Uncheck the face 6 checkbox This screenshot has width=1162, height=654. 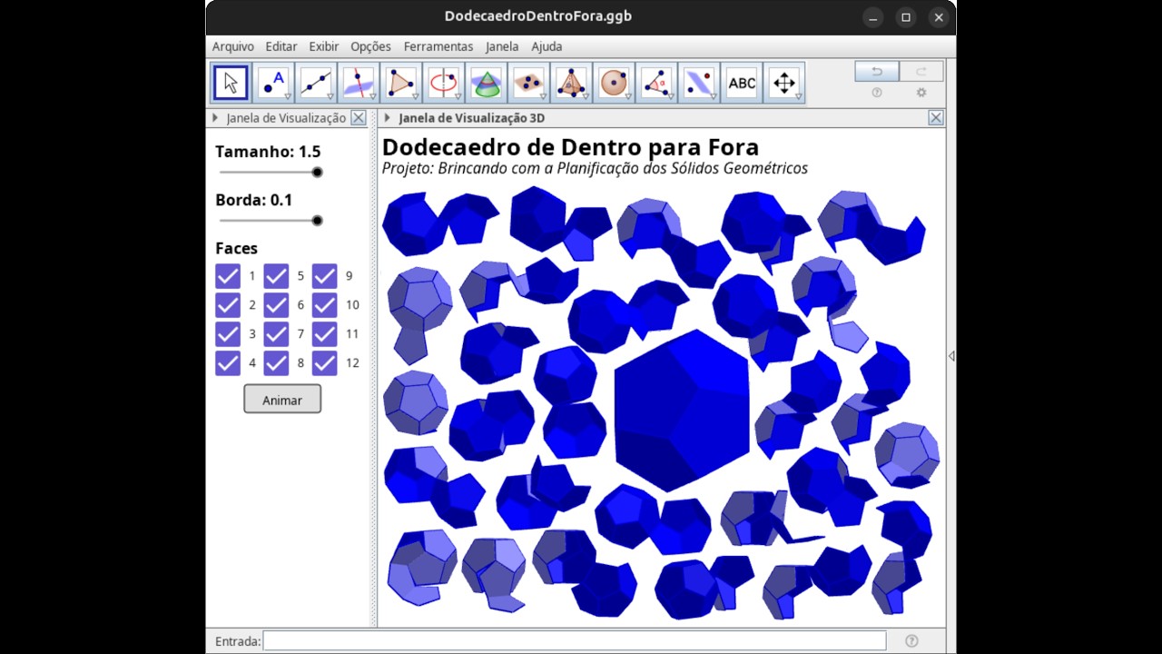[276, 305]
